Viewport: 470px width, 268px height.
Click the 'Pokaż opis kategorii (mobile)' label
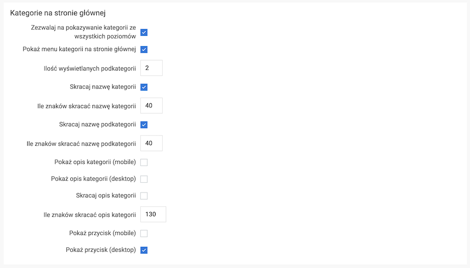pos(95,162)
